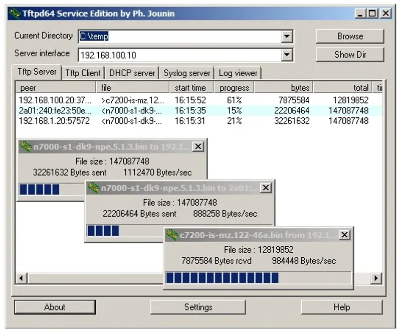Expand the Server interface dropdown
The height and width of the screenshot is (332, 401).
coord(287,55)
